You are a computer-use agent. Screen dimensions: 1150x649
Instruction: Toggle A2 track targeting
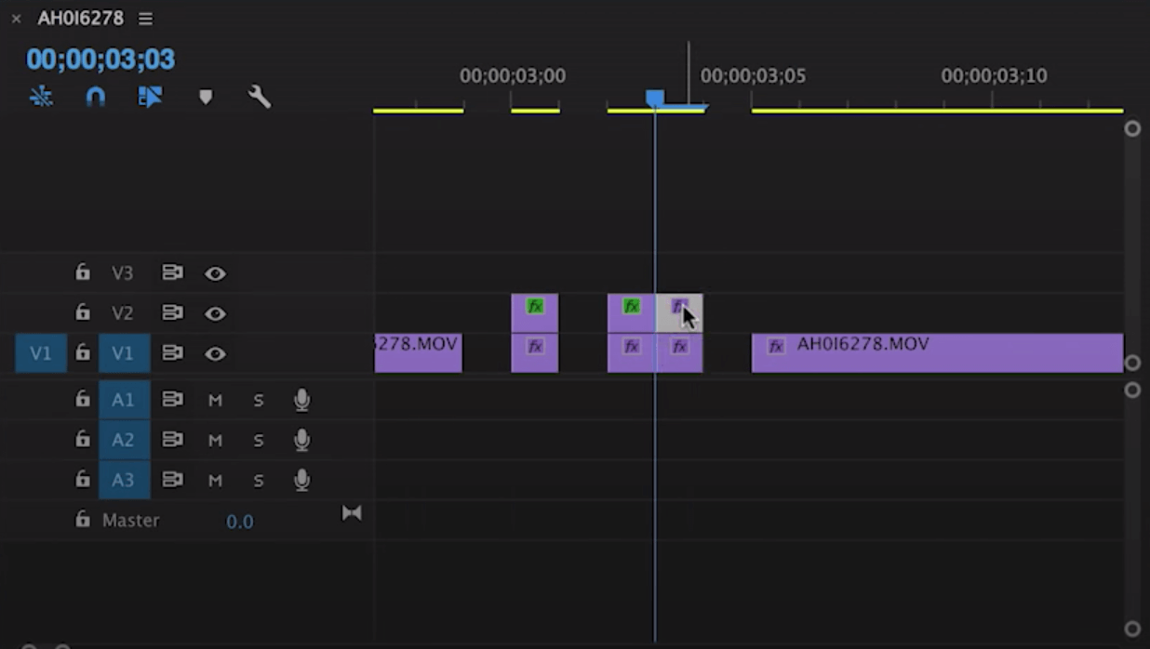(x=124, y=440)
